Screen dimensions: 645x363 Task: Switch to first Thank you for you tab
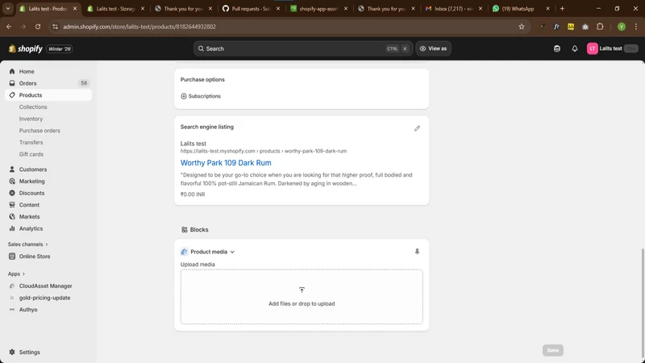[x=183, y=9]
